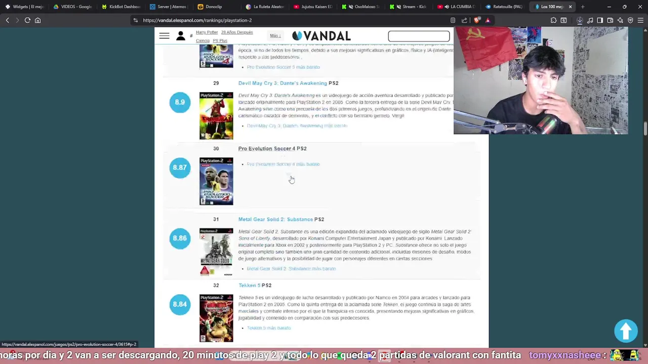The height and width of the screenshot is (364, 648).
Task: Open the PS Plus link
Action: click(x=220, y=40)
